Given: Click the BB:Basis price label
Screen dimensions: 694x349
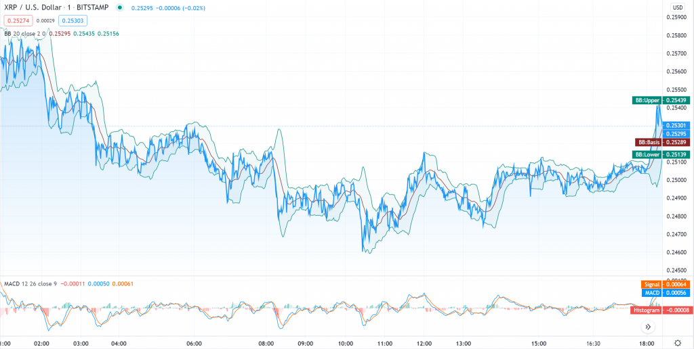Looking at the screenshot, I should click(x=649, y=142).
